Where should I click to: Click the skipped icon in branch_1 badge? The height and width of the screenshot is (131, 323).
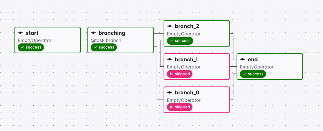(171, 74)
